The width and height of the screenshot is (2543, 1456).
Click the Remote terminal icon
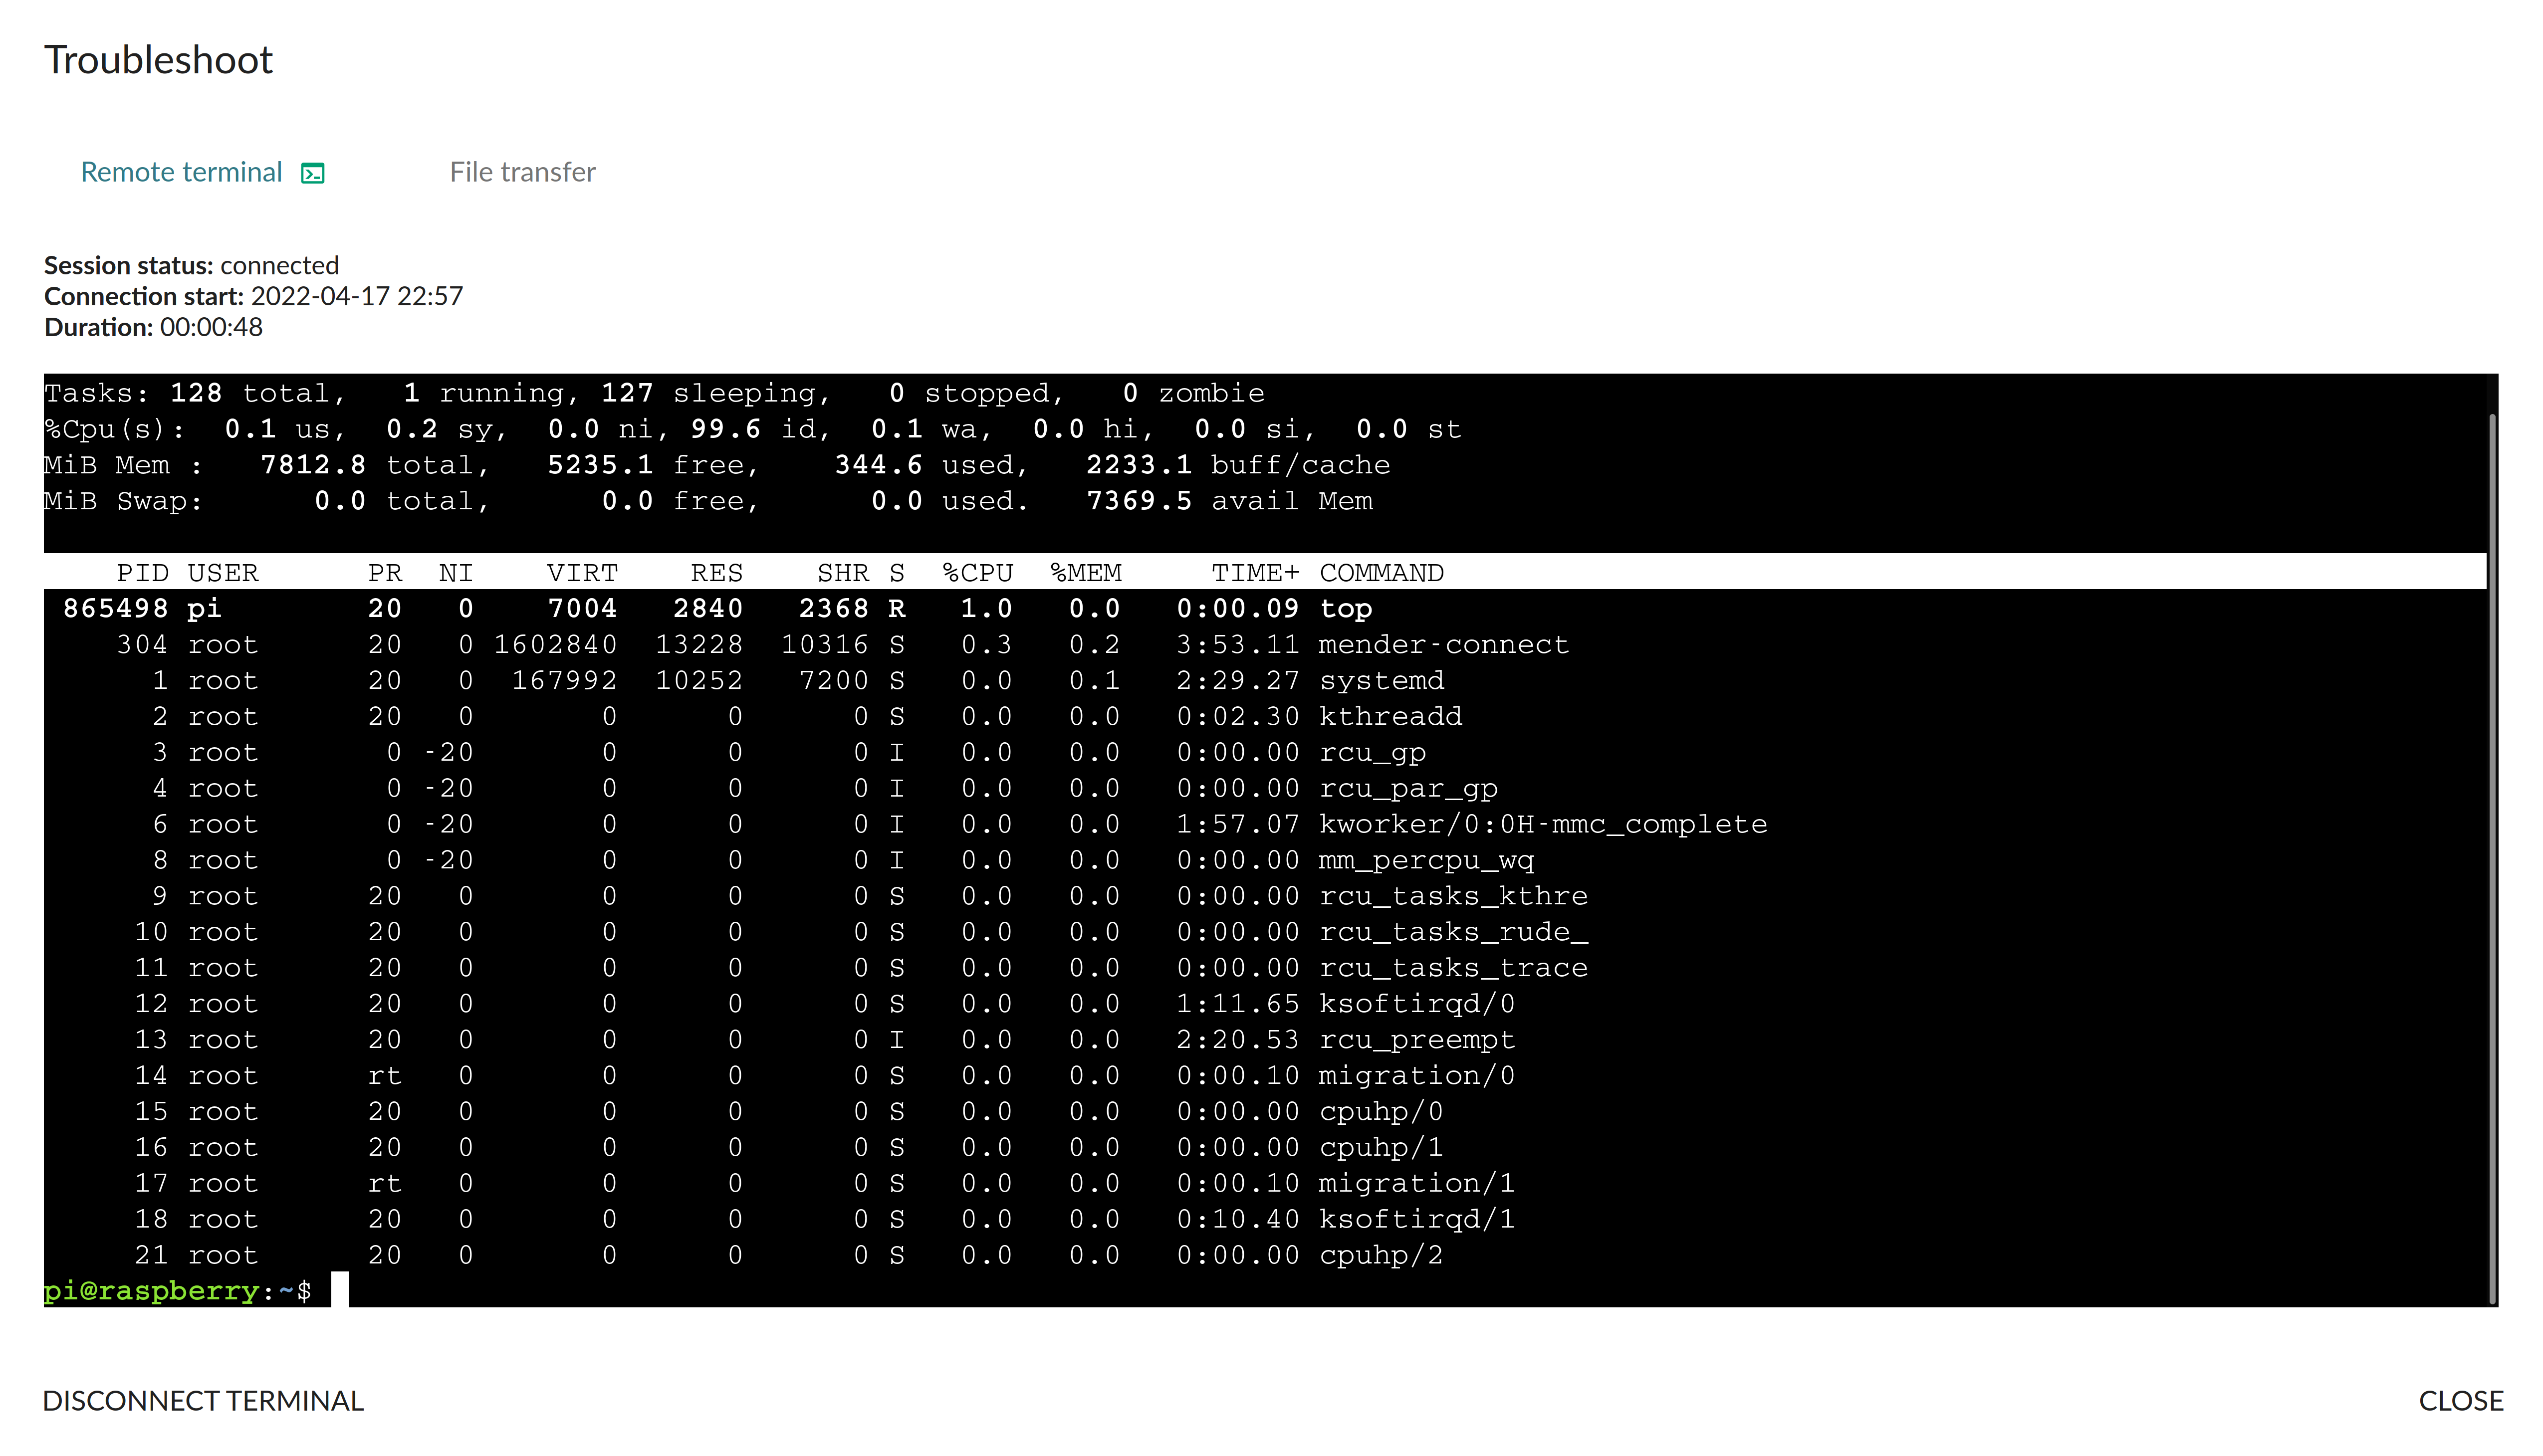(x=311, y=173)
